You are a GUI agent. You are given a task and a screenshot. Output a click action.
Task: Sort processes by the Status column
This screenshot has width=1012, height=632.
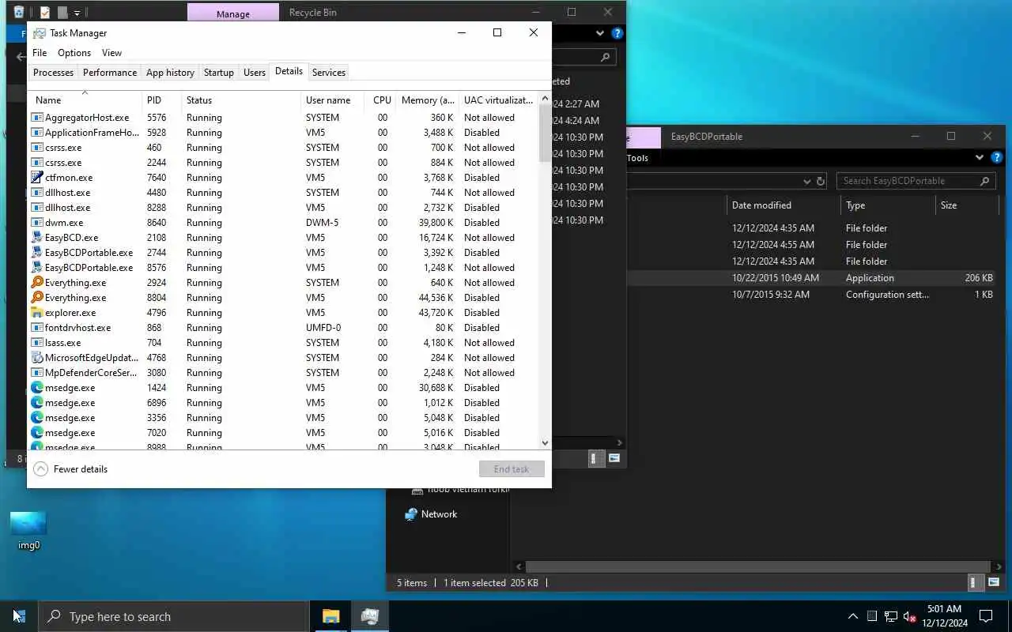point(240,100)
